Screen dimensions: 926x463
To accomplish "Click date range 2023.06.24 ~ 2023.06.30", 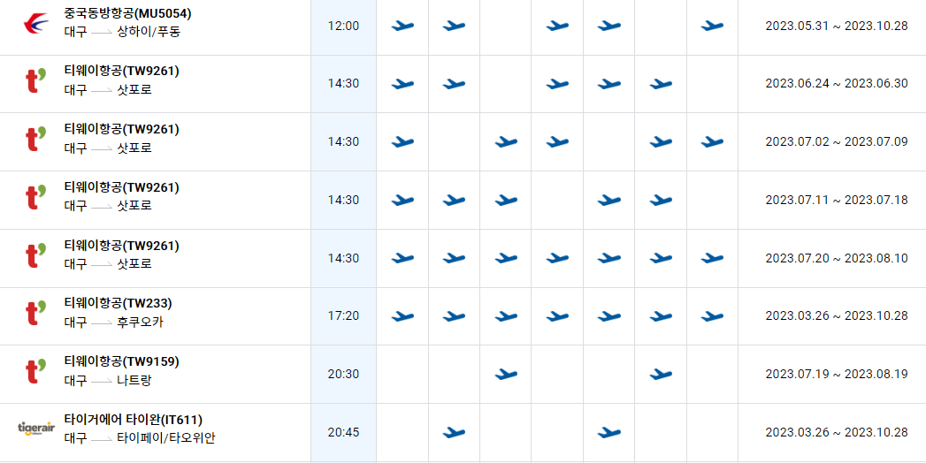I will (x=837, y=83).
